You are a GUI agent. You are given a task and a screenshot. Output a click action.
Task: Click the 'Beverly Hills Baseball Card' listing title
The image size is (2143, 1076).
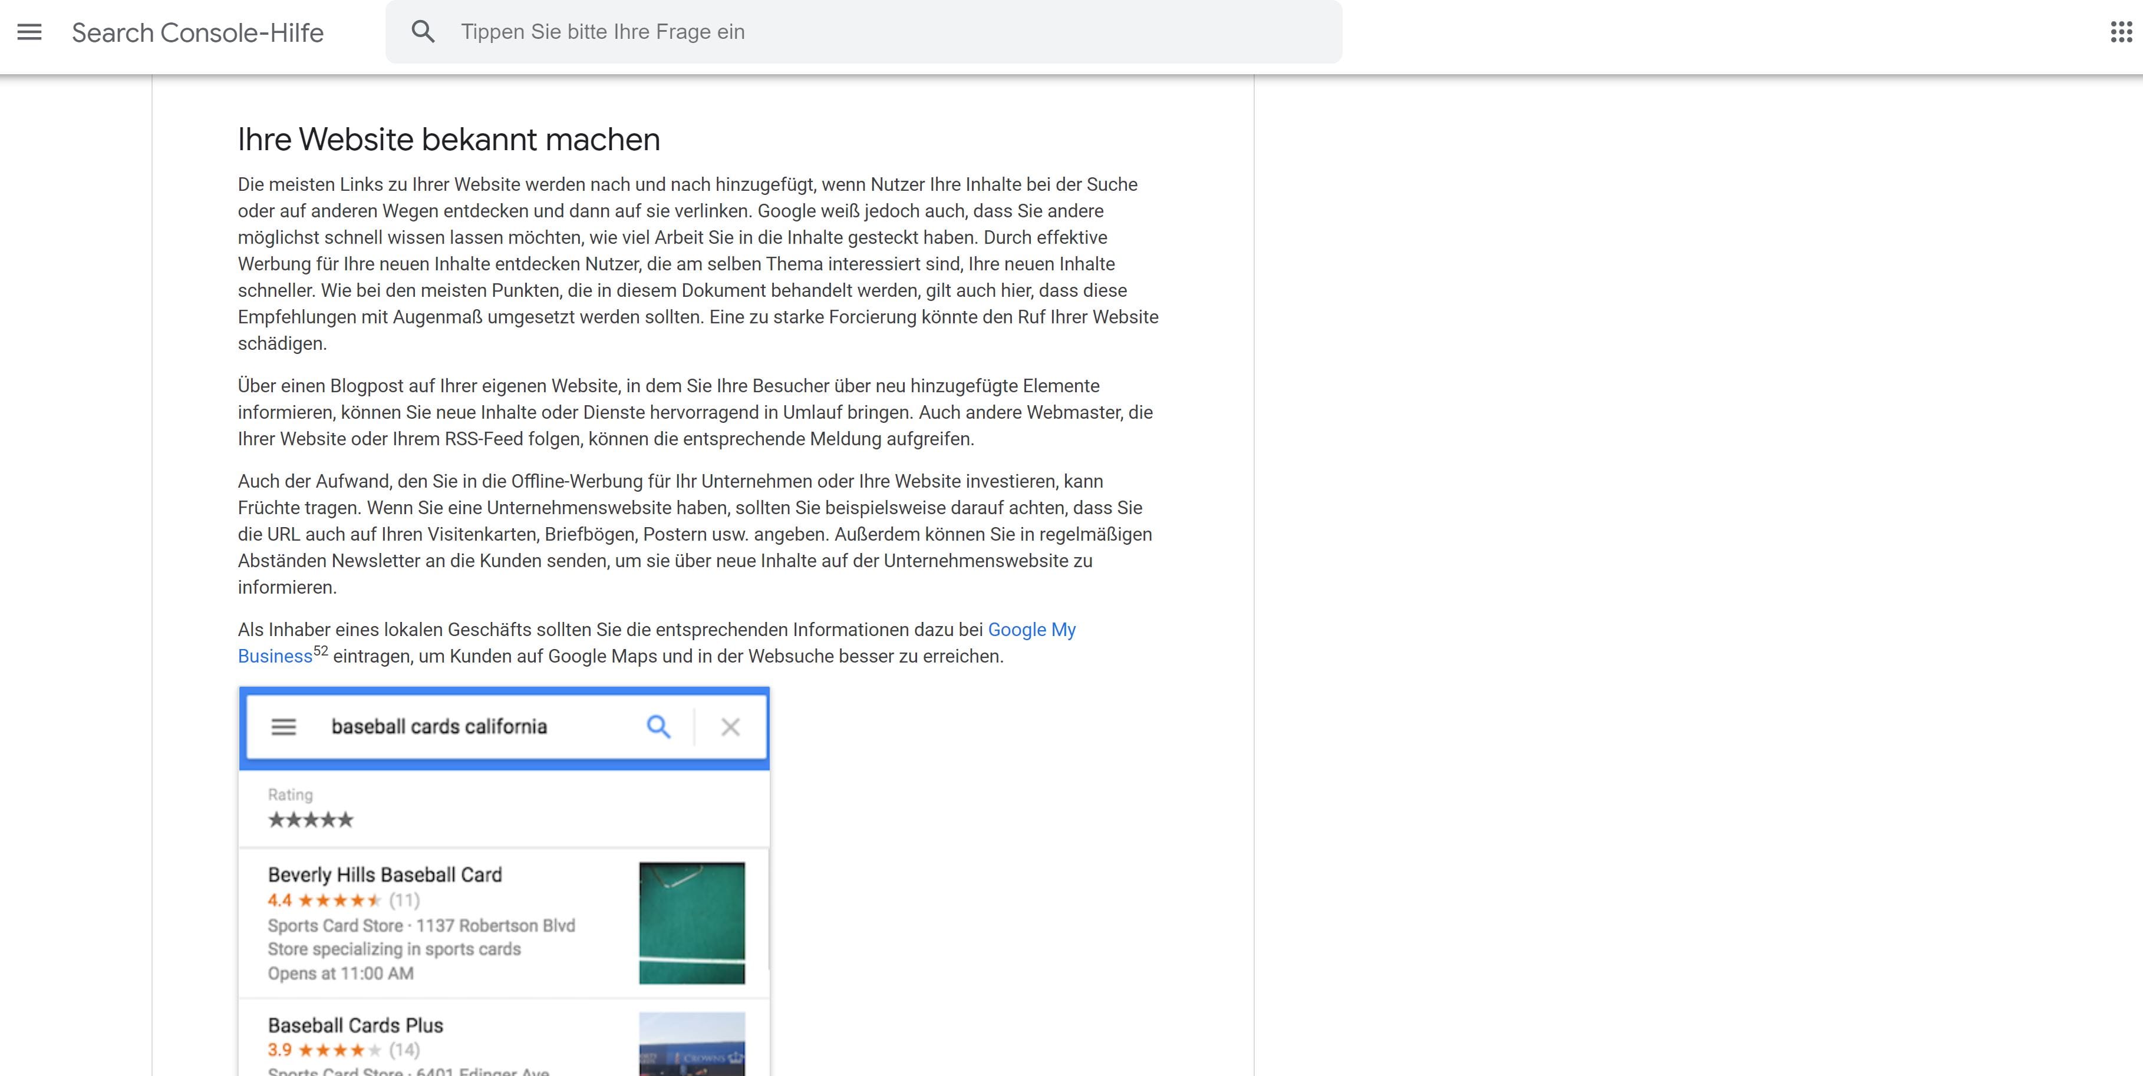(x=385, y=875)
